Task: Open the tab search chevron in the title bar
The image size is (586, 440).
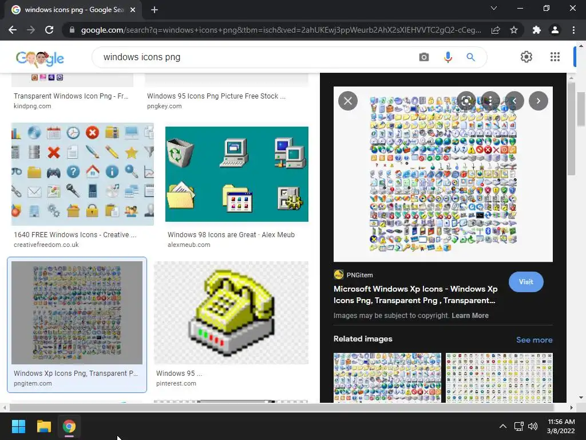Action: pyautogui.click(x=494, y=8)
